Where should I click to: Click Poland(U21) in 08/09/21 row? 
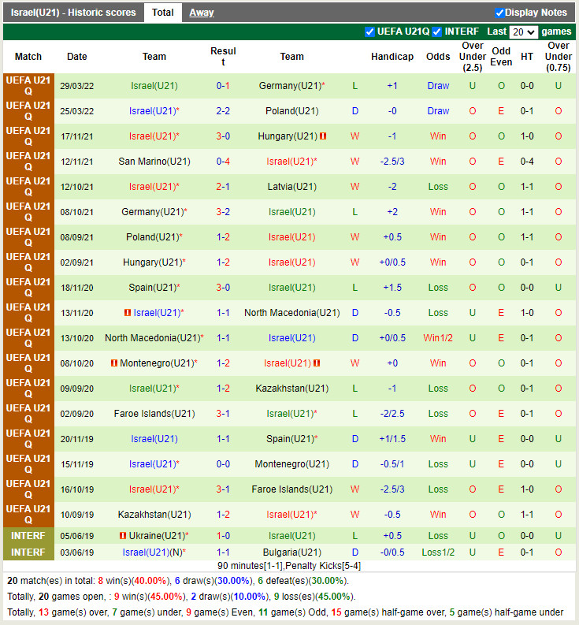point(154,237)
